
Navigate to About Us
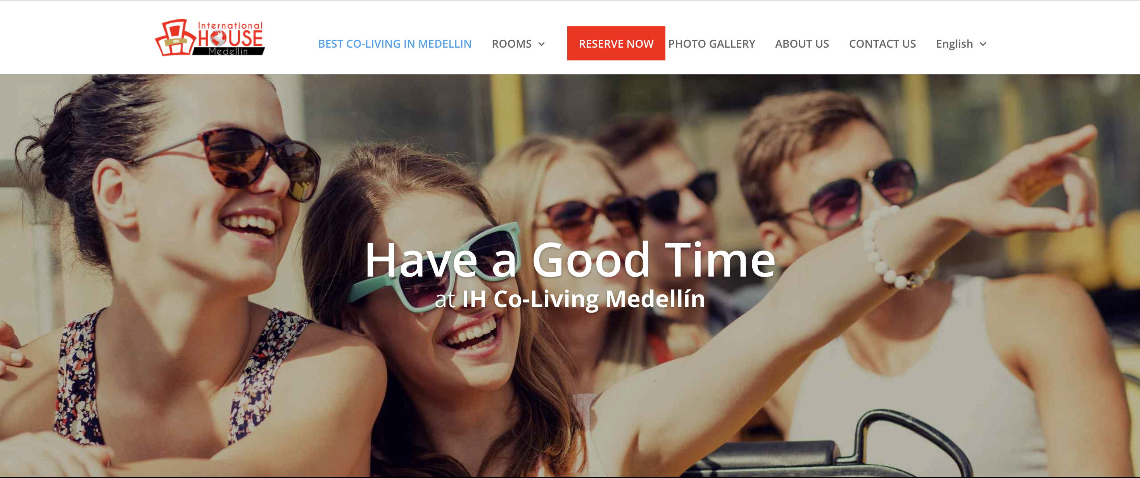coord(802,44)
